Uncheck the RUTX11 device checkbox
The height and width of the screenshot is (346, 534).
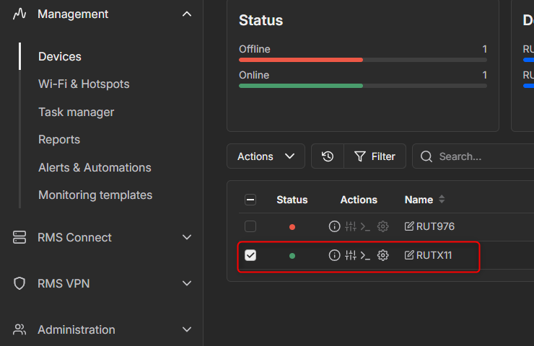[250, 255]
